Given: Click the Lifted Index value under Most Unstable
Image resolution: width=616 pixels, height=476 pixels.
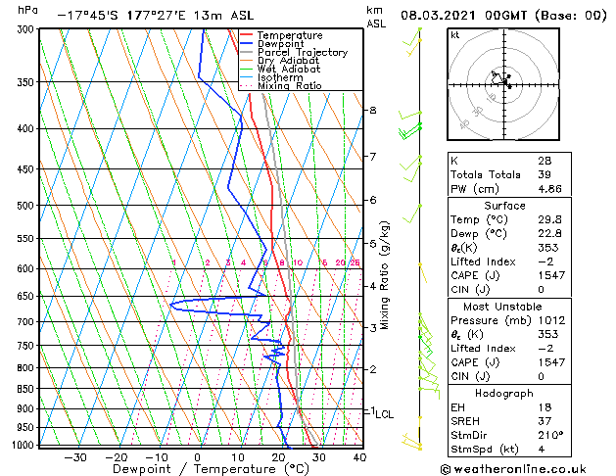Looking at the screenshot, I should pyautogui.click(x=545, y=349).
